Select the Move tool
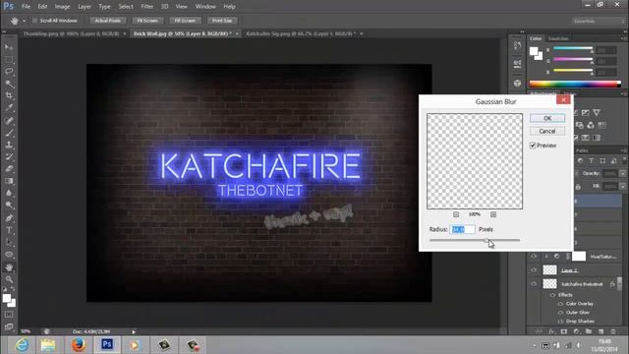 click(9, 47)
